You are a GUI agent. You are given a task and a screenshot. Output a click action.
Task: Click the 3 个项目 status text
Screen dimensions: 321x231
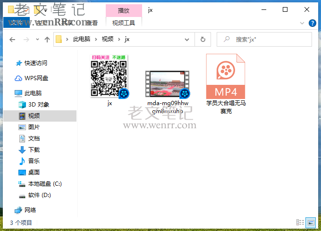(x=21, y=223)
